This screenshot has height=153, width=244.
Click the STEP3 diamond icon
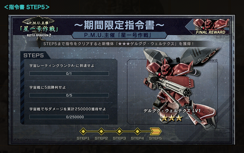[x=119, y=131]
